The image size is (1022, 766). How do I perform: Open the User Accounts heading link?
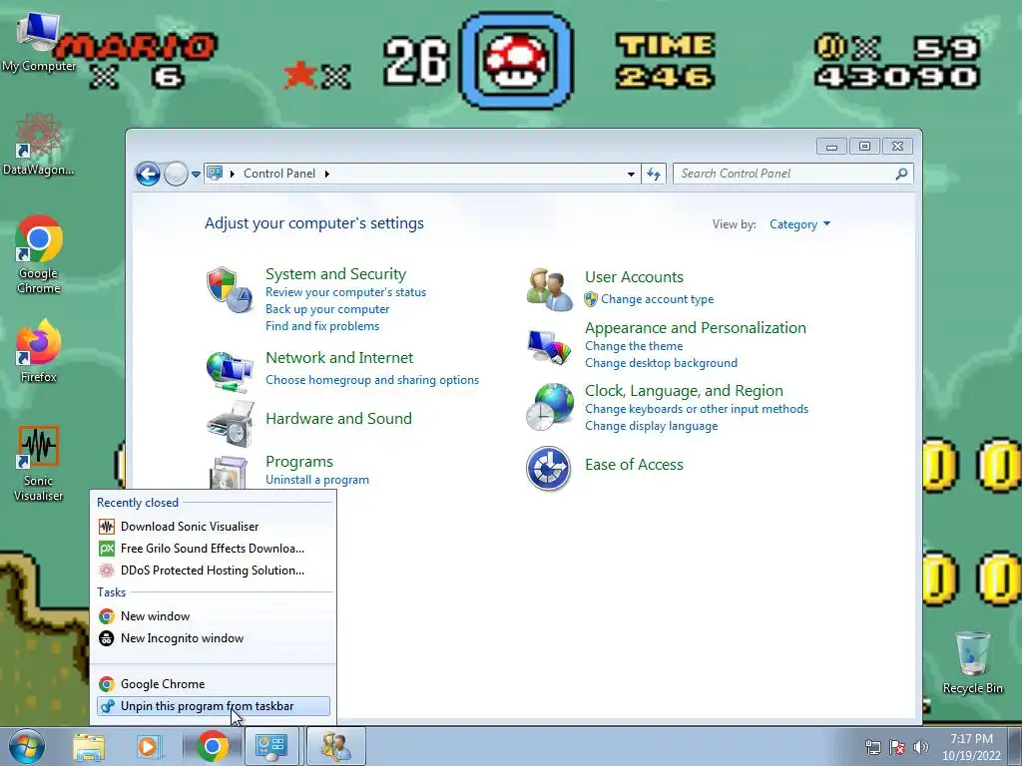pos(634,277)
